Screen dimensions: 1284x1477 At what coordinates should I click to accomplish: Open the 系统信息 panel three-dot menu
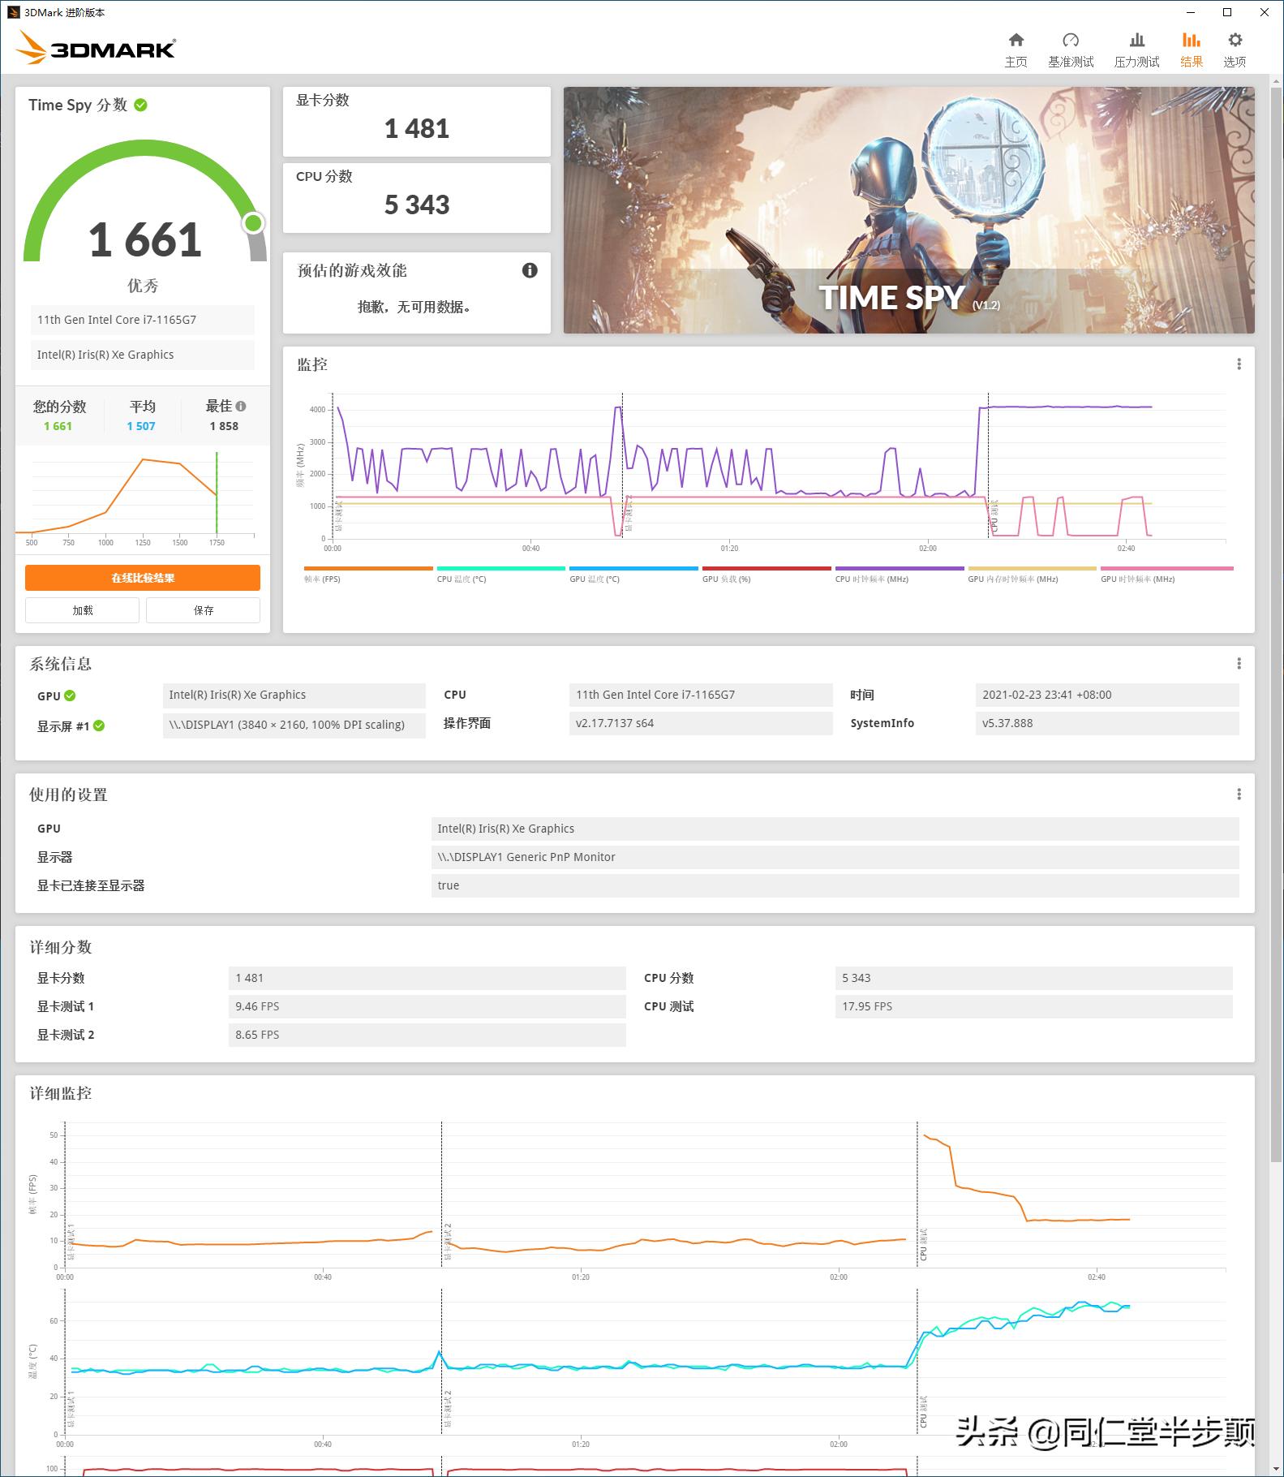pyautogui.click(x=1239, y=664)
